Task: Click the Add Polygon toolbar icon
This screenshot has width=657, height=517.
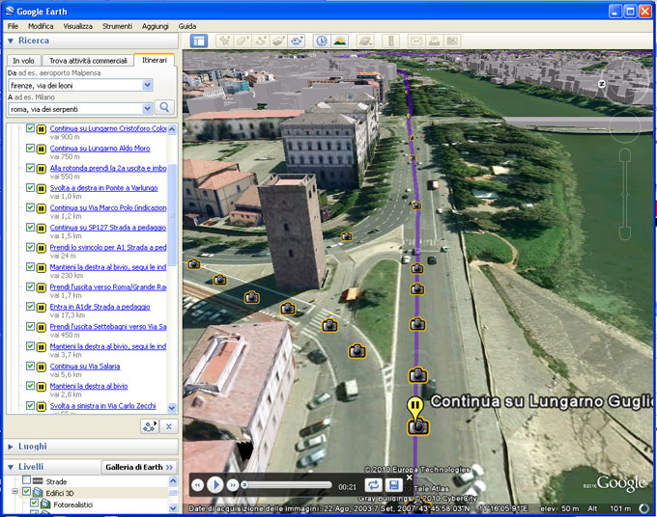Action: point(243,41)
